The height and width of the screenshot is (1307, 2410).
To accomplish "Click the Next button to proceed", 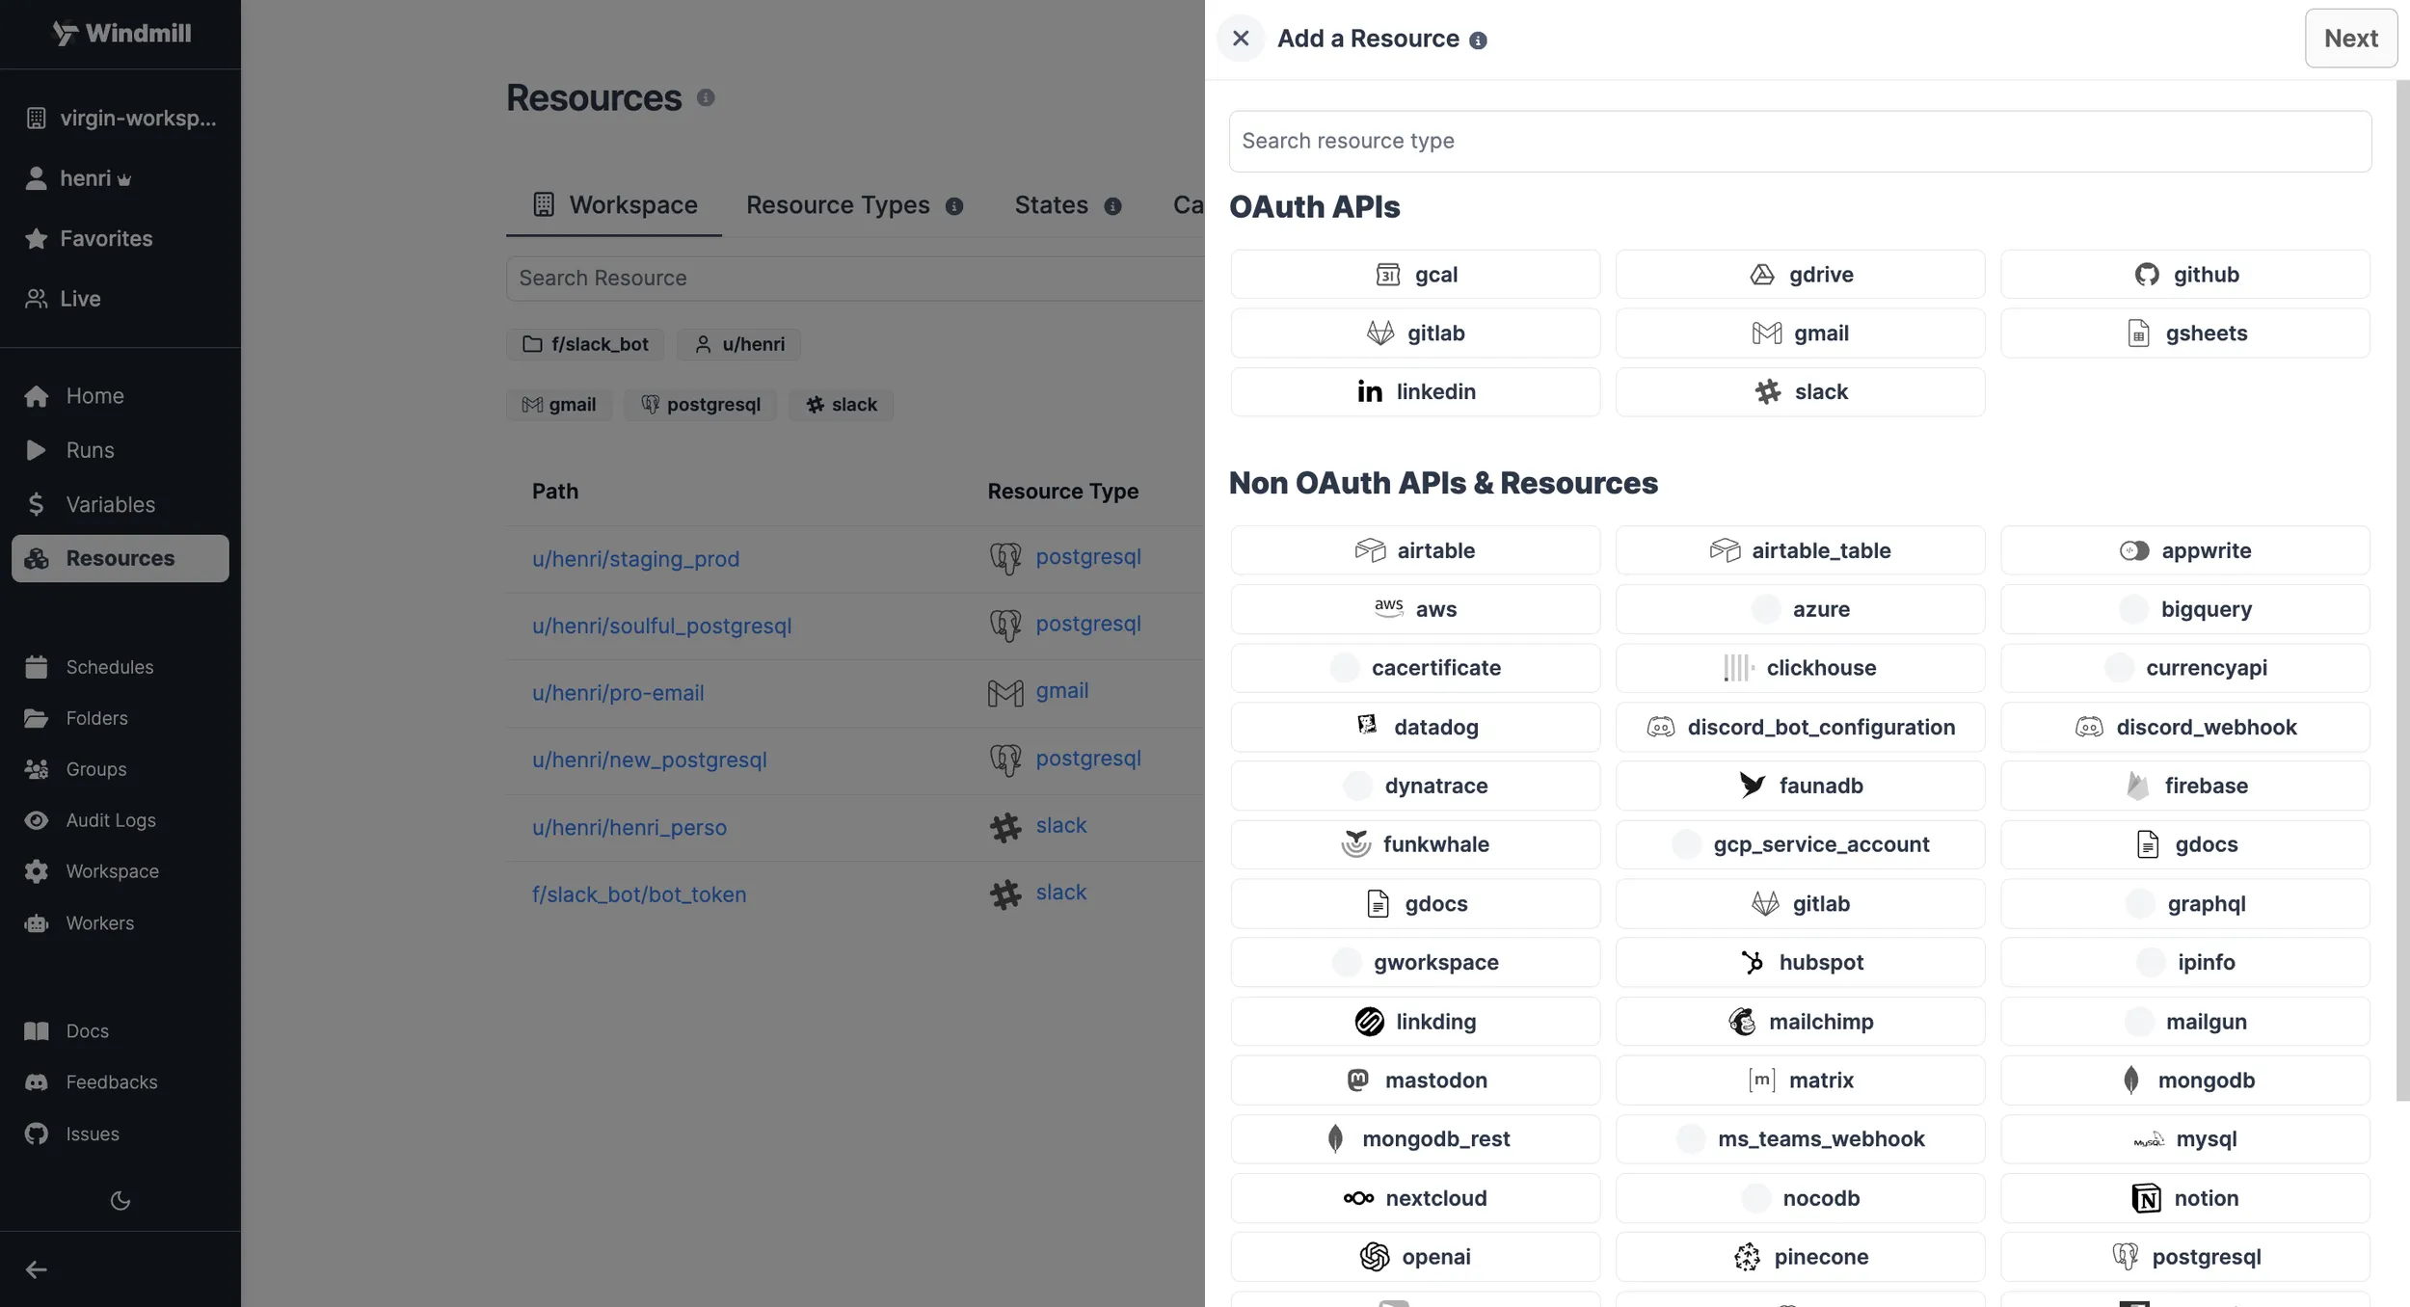I will (x=2349, y=37).
